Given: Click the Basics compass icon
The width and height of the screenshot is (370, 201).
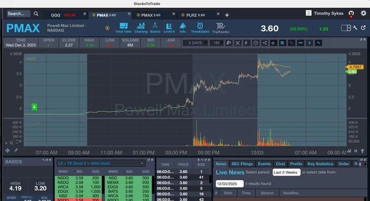Looking at the screenshot, I should tap(155, 28).
